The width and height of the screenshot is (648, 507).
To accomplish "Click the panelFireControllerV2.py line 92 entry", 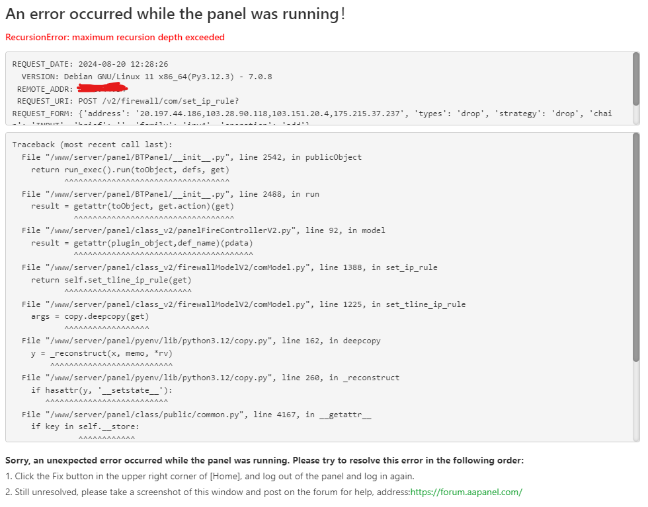I will click(x=203, y=230).
